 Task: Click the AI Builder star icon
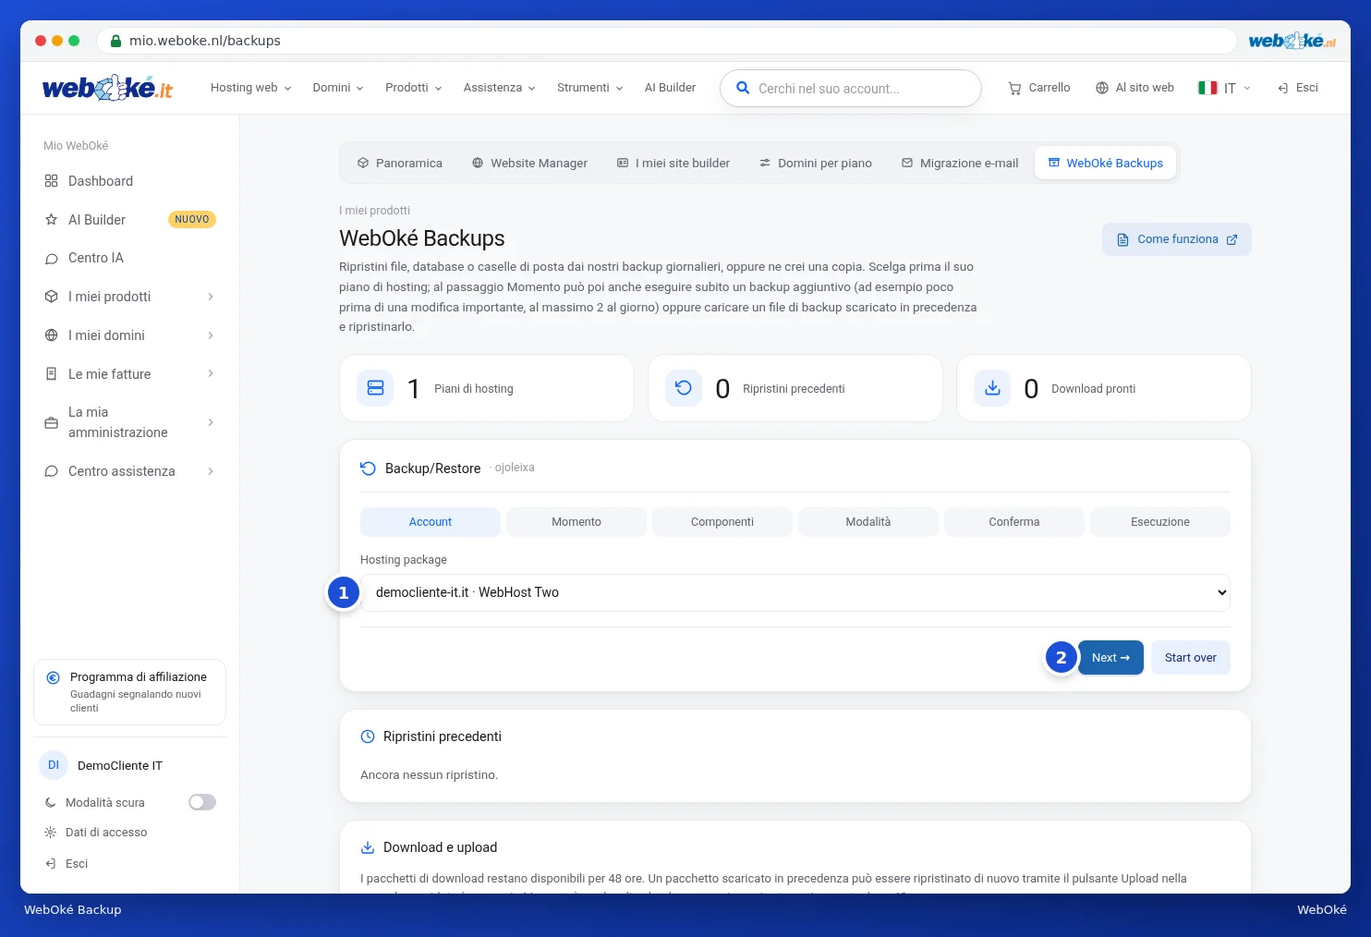(x=52, y=220)
